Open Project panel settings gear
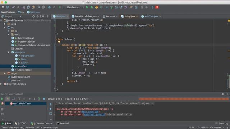Viewport: 230px width, 129px height. (43, 16)
